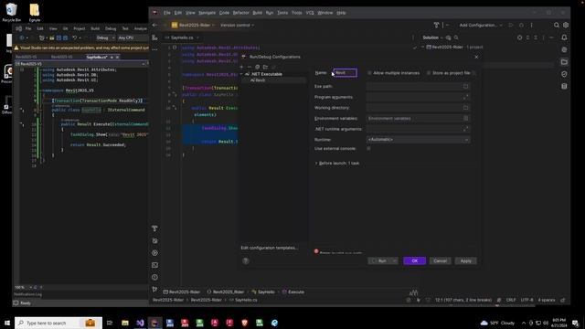The image size is (585, 329).
Task: Open weather widget on taskbar
Action: pos(497,323)
